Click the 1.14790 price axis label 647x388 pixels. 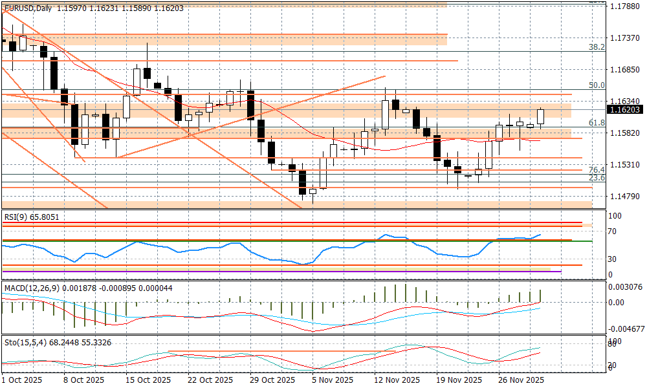click(x=625, y=196)
